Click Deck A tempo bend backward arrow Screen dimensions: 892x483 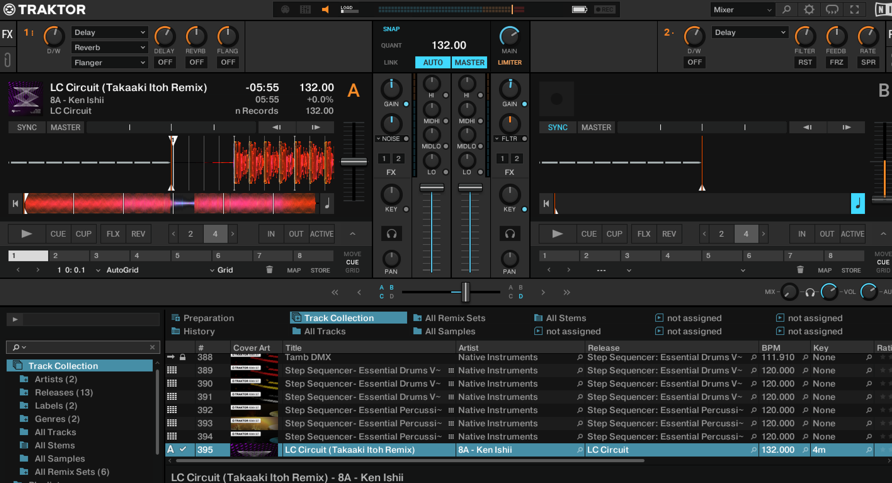pyautogui.click(x=277, y=127)
